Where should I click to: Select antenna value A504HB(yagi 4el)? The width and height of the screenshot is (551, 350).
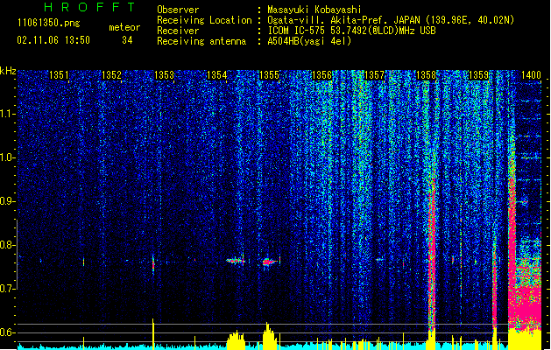[x=309, y=41]
